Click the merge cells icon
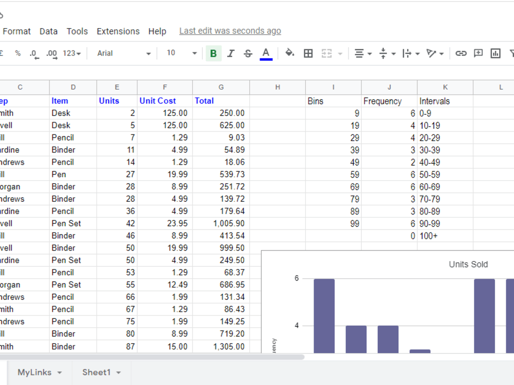 326,53
